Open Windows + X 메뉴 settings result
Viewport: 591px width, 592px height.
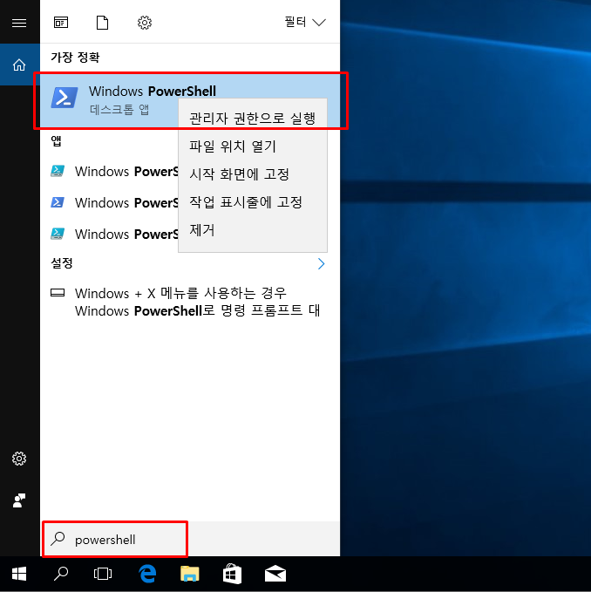pos(190,302)
